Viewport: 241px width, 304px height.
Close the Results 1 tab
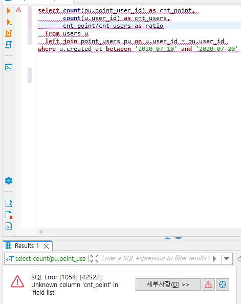(46, 246)
